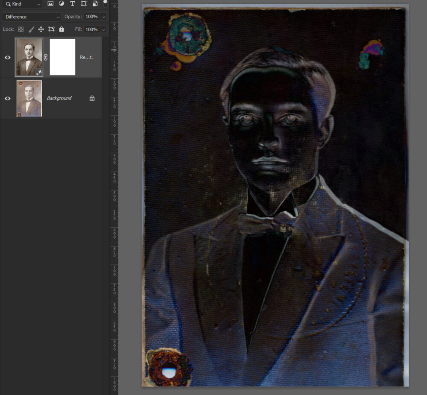Image resolution: width=427 pixels, height=395 pixels.
Task: Hide the top restored photo layer
Action: (7, 57)
